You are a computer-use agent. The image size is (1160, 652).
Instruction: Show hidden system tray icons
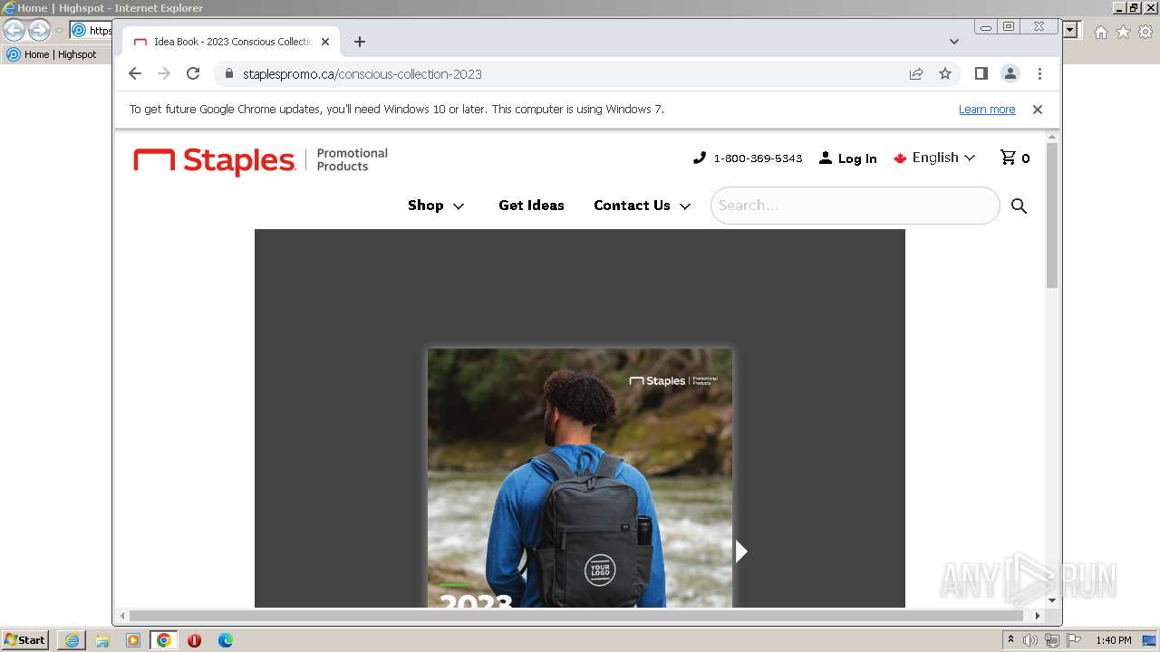pos(1010,640)
